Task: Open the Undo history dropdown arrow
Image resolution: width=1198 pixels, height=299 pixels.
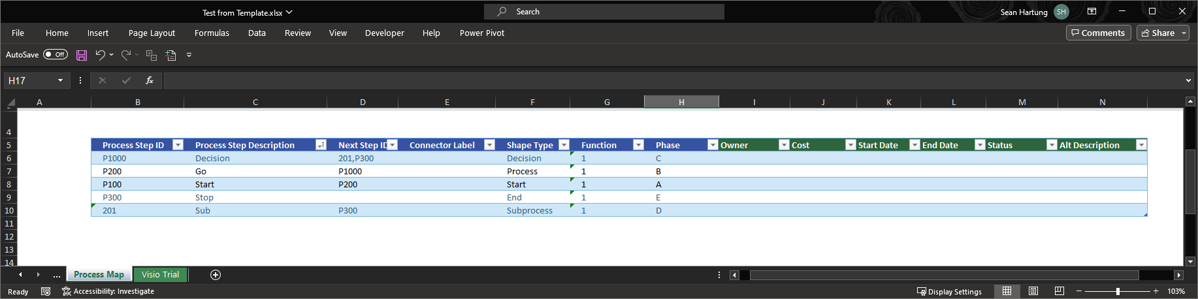Action: coord(112,55)
